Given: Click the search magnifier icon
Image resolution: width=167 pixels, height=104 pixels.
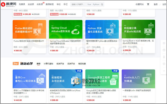Looking at the screenshot, I should click(x=102, y=4).
